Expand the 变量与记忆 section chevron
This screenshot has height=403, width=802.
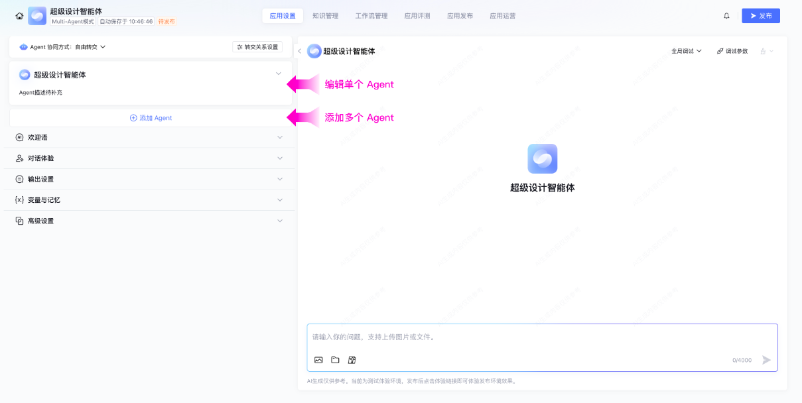pyautogui.click(x=280, y=200)
